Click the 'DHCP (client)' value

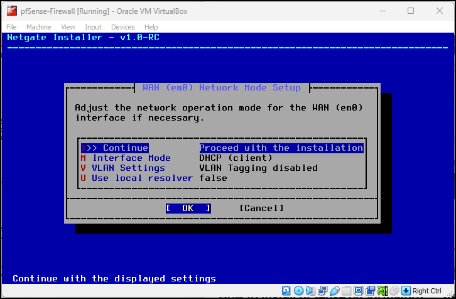click(236, 158)
